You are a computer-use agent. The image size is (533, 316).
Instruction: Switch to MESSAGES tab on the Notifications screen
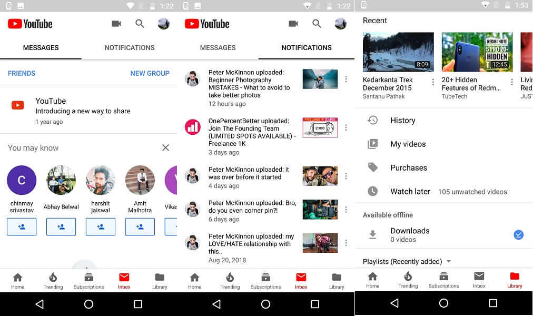coord(218,48)
